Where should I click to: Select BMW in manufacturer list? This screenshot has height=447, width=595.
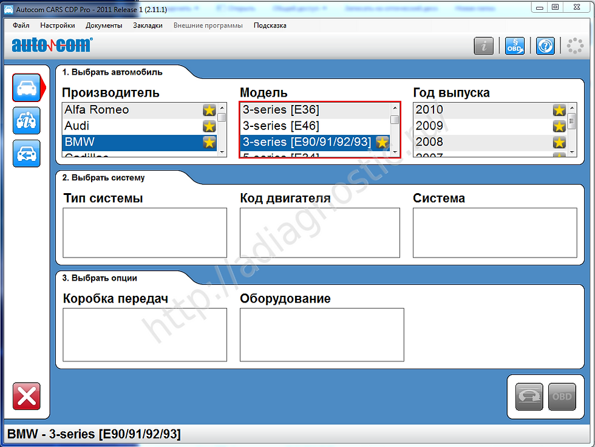coord(139,143)
